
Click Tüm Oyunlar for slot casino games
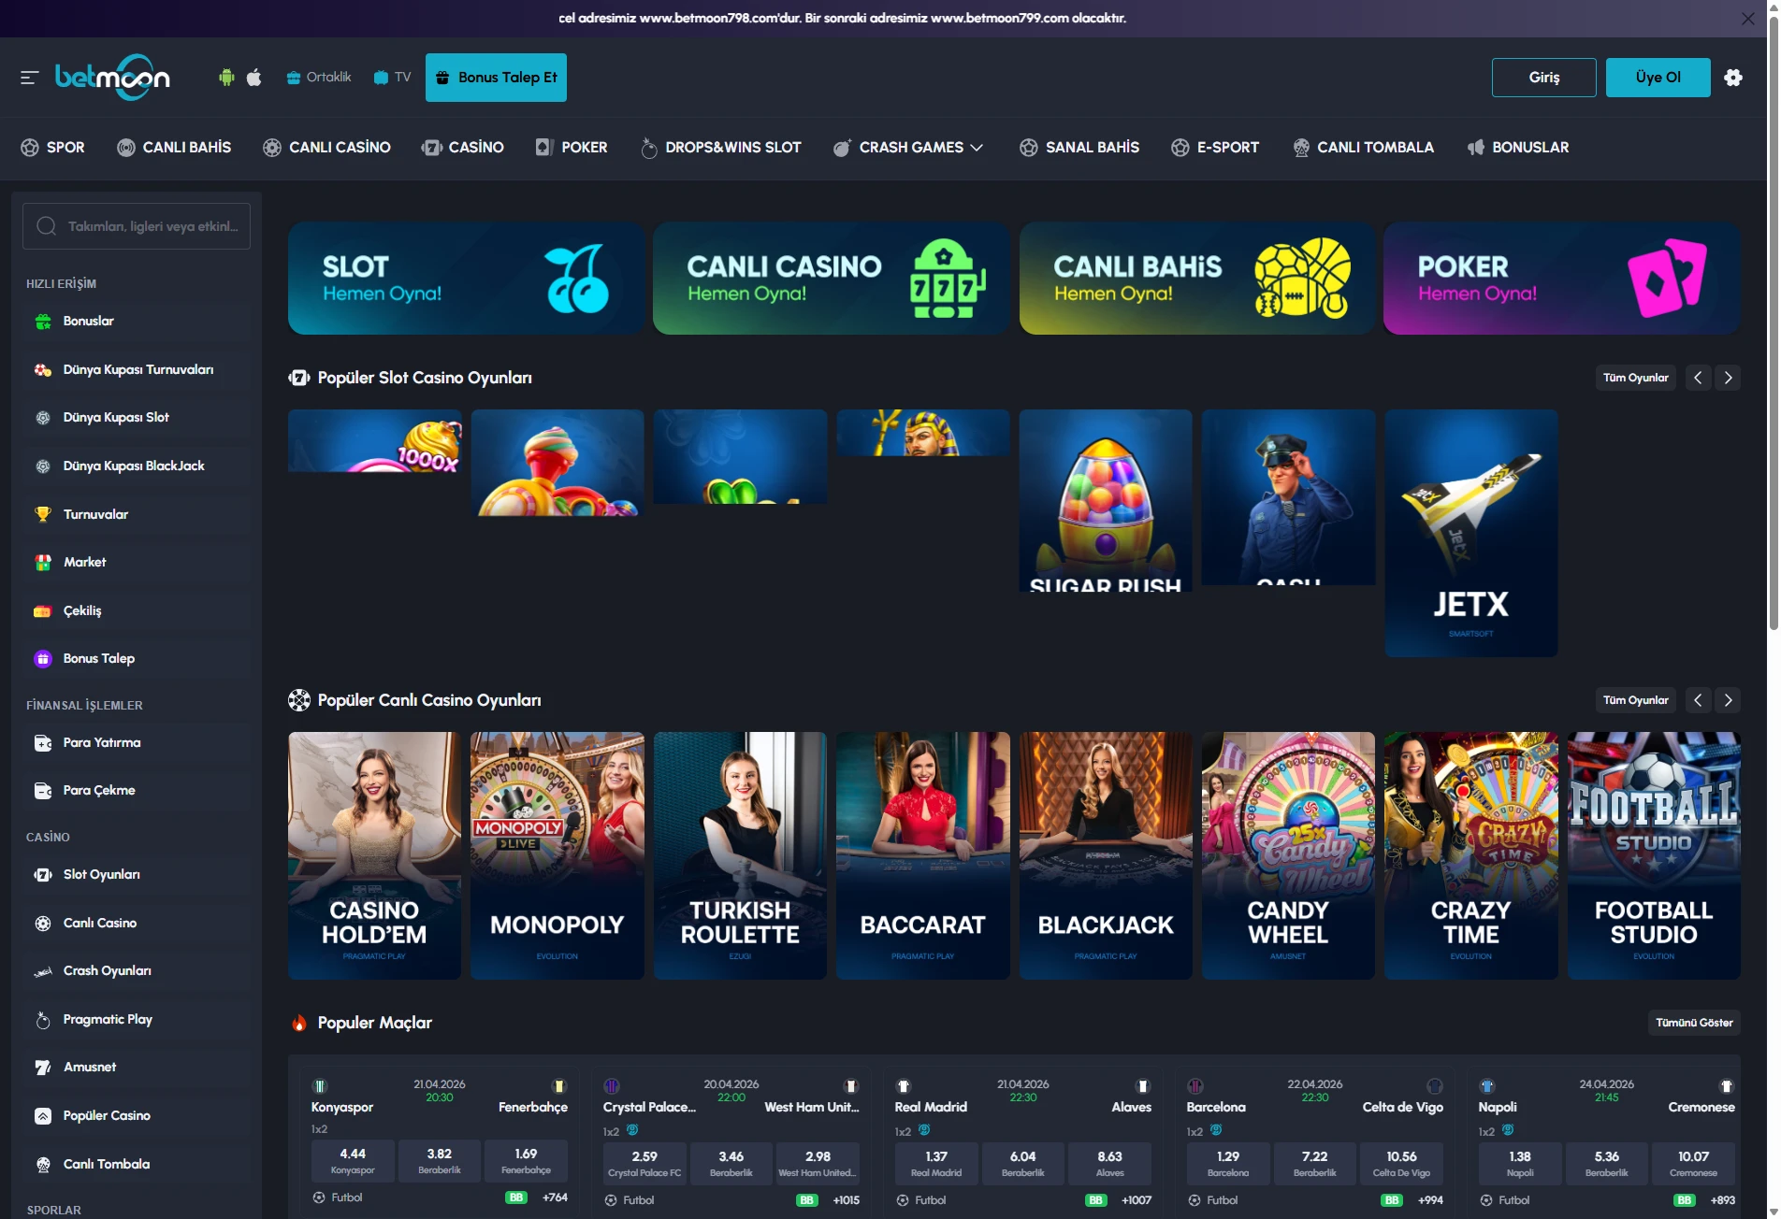click(1635, 378)
